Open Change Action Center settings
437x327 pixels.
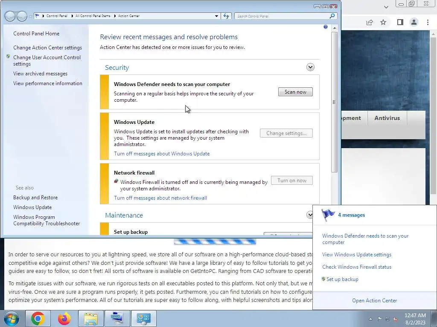(48, 48)
